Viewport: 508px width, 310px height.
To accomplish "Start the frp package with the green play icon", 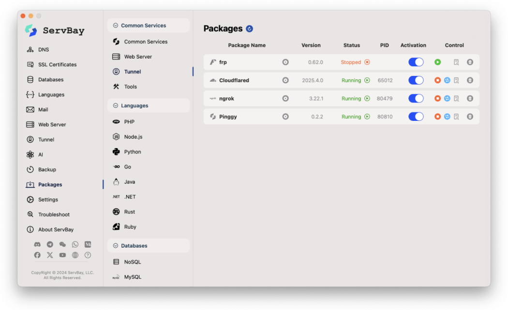I will [437, 62].
